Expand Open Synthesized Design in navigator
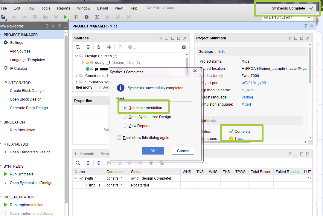 tap(6, 183)
